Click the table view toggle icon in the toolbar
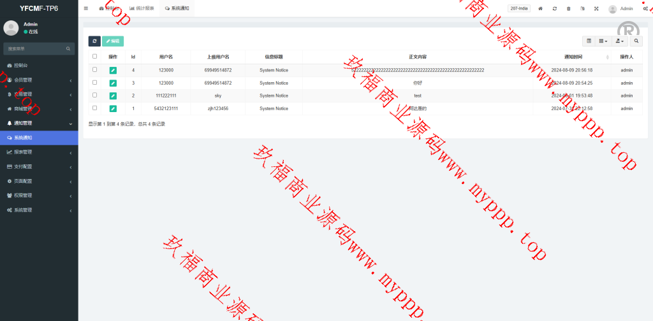The width and height of the screenshot is (653, 321). coord(589,41)
